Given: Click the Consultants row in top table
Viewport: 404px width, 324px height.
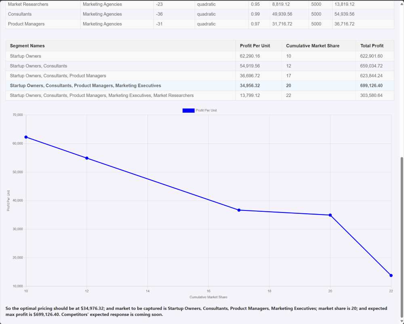Looking at the screenshot, I should pyautogui.click(x=21, y=14).
